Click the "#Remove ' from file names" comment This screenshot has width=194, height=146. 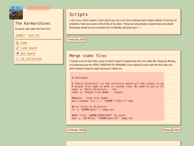coord(90,98)
